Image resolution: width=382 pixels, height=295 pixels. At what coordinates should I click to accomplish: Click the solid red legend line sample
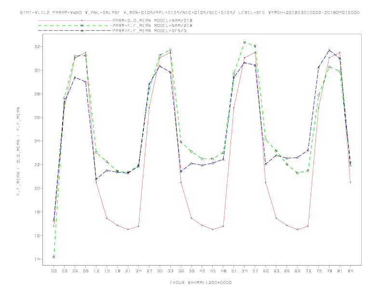point(75,20)
